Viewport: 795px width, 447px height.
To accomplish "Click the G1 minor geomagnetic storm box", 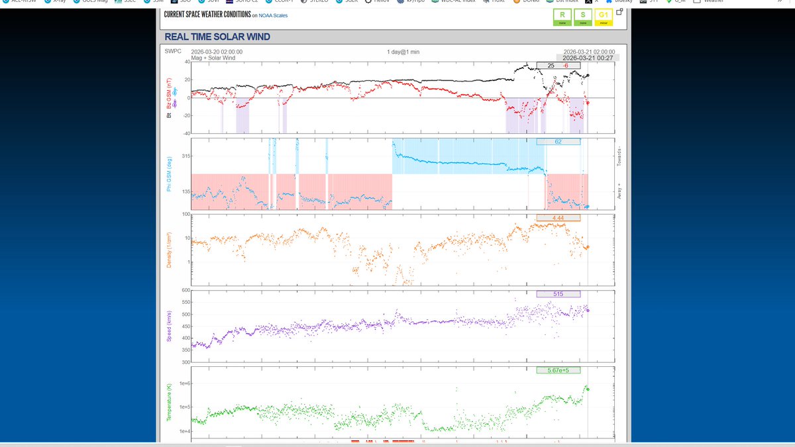I will pyautogui.click(x=603, y=17).
